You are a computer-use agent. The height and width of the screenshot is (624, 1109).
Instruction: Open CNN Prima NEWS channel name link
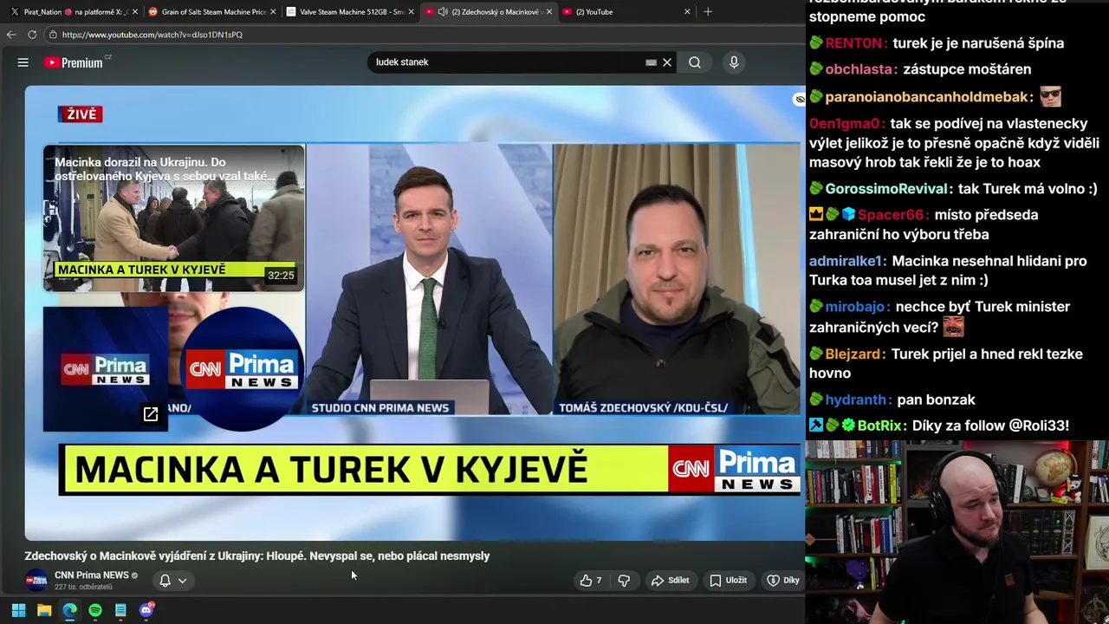91,575
